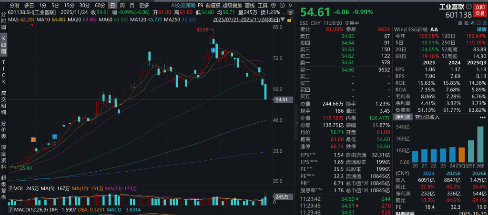The height and width of the screenshot is (215, 488).
Task: Click the MACD(12,26,9) parameter label
Action: (30, 210)
